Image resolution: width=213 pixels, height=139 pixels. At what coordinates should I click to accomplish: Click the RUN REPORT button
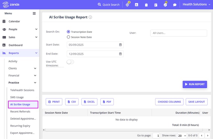[195, 84]
